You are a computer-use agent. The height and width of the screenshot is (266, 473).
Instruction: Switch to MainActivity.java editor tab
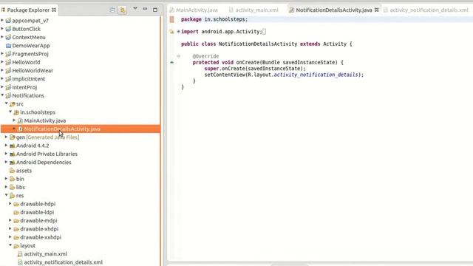[197, 10]
